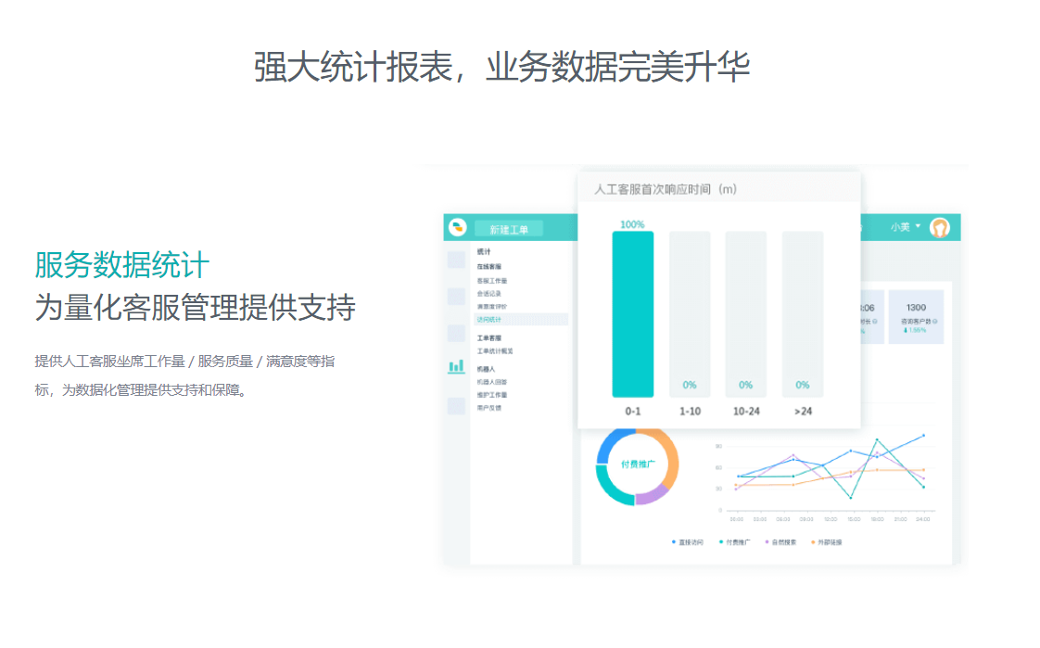Click the 工单客服 section heading
1040x648 pixels.
pos(488,338)
